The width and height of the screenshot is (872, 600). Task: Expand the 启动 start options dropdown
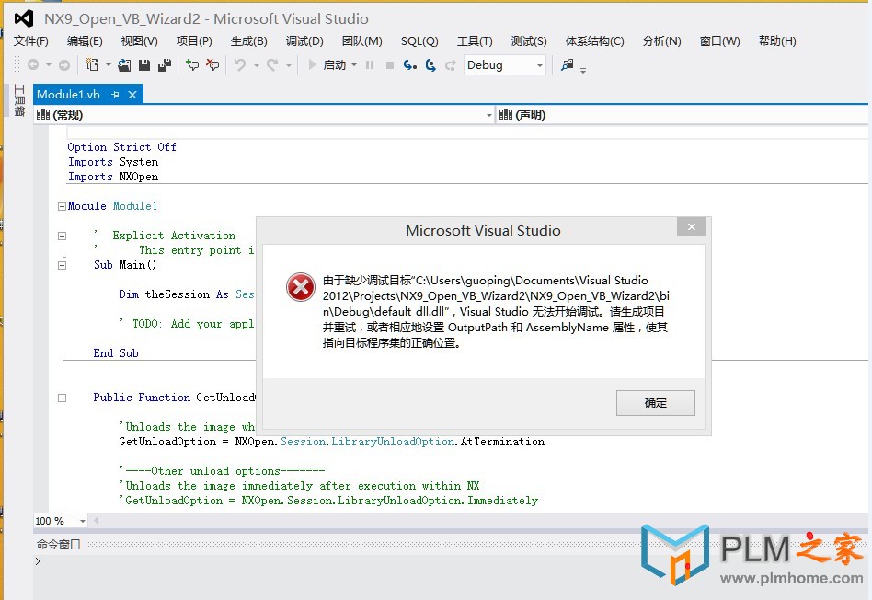(354, 65)
